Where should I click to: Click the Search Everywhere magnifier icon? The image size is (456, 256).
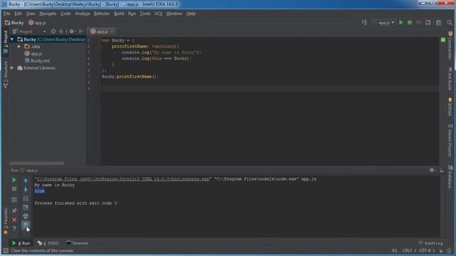click(x=450, y=23)
